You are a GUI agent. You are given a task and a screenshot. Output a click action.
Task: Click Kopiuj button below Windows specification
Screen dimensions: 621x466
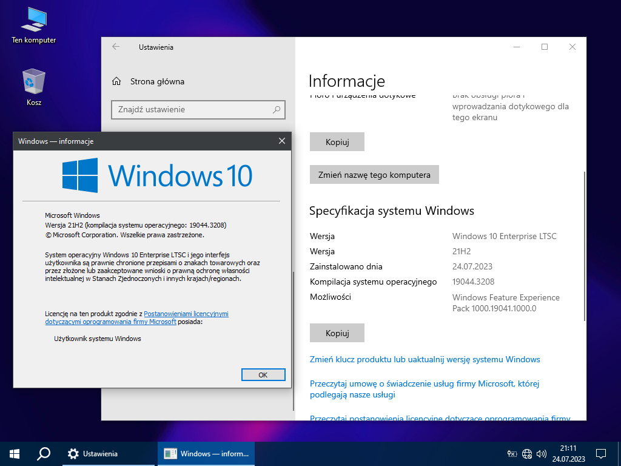tap(337, 333)
